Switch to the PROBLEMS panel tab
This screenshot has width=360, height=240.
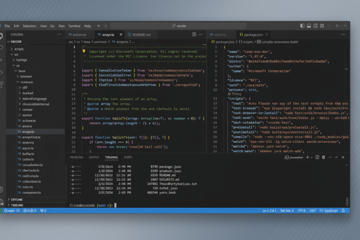[x=77, y=157]
